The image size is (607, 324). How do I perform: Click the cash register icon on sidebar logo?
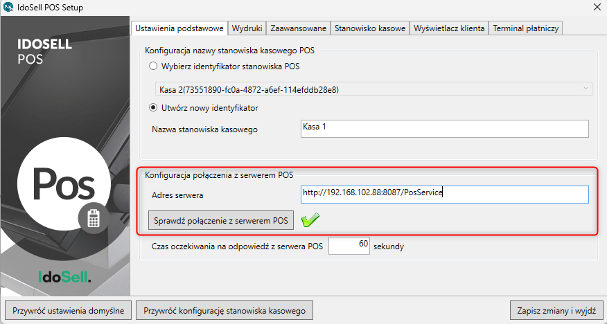(94, 217)
